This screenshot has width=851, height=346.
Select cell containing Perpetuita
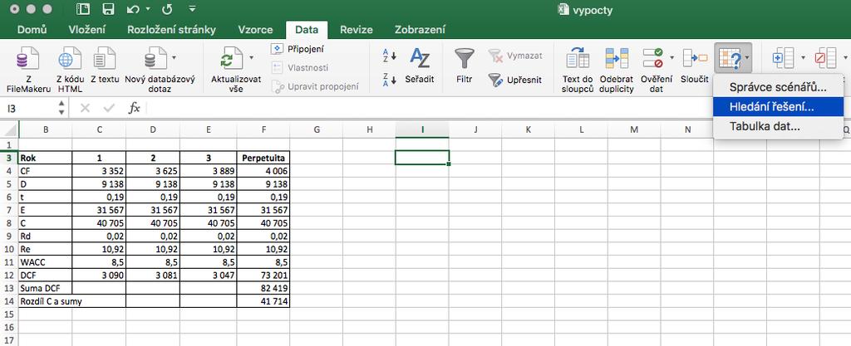[263, 158]
